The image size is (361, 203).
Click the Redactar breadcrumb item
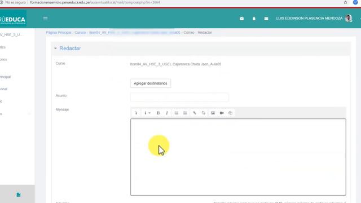(205, 33)
